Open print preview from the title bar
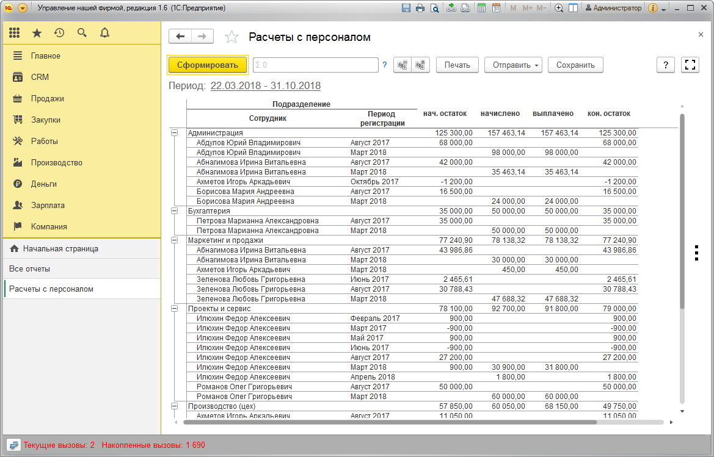 (435, 8)
